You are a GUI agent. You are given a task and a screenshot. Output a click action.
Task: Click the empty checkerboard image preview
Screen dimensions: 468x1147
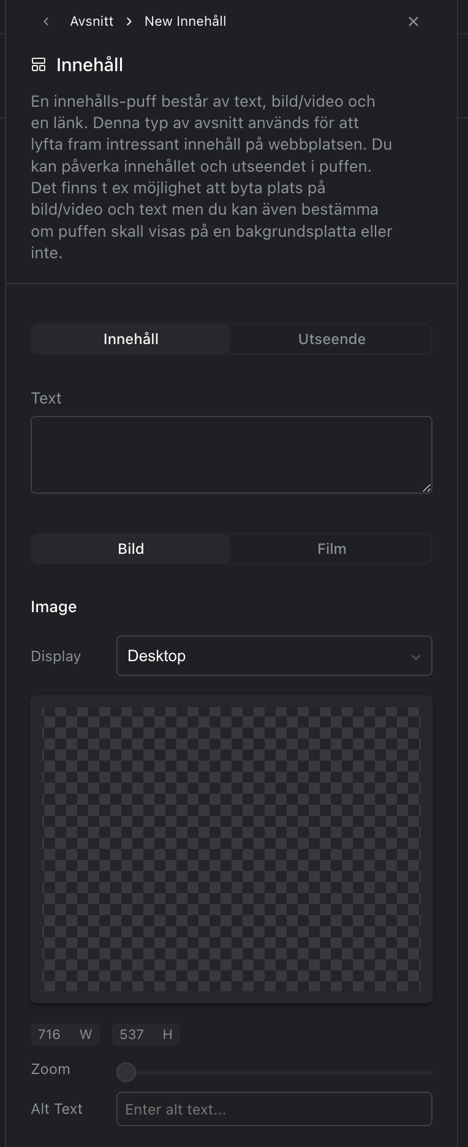click(231, 849)
